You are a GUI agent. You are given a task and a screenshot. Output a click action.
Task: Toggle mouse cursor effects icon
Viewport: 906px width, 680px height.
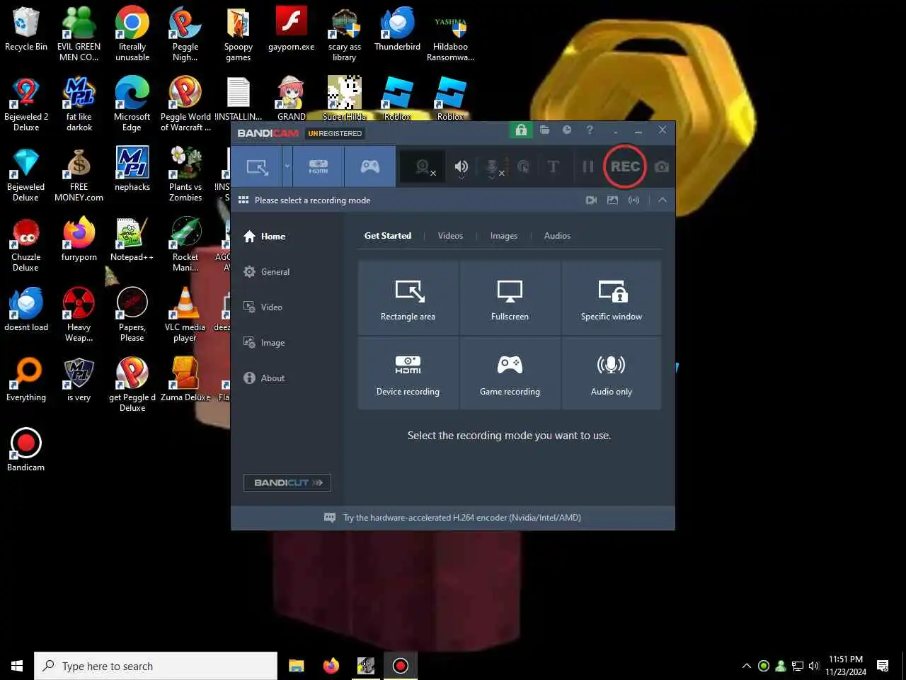524,167
